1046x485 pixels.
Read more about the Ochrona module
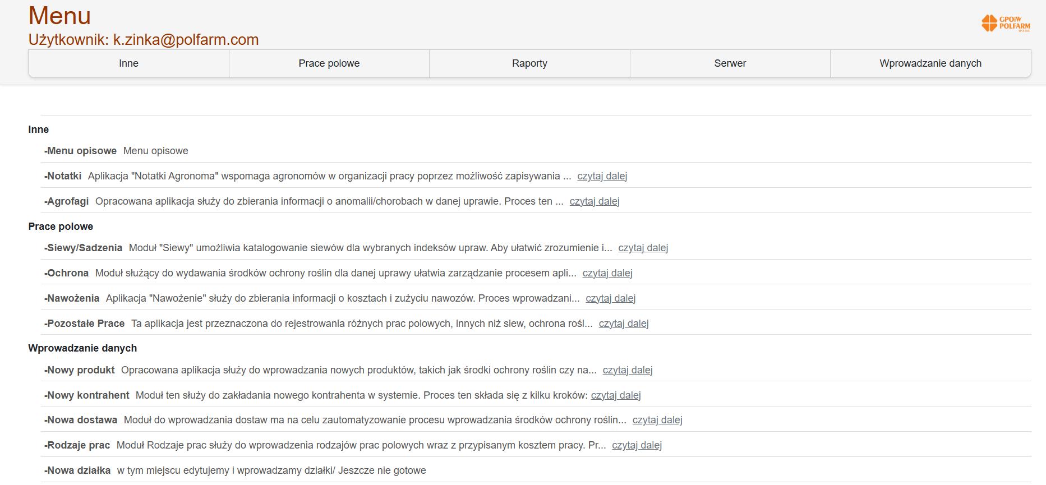(607, 273)
